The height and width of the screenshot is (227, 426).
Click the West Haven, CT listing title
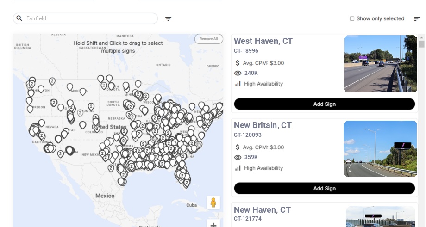click(x=263, y=41)
